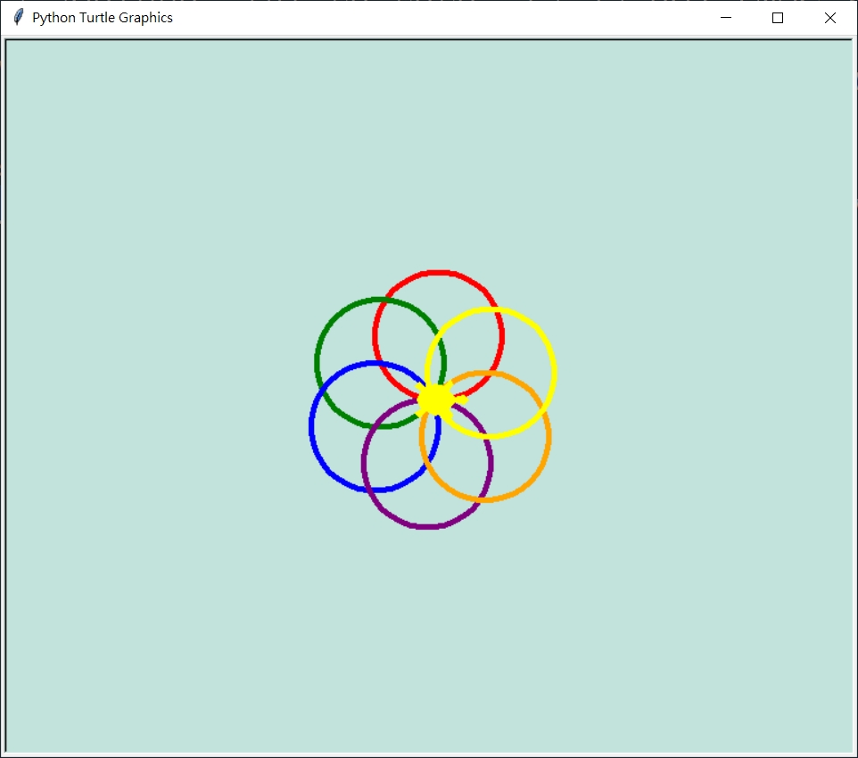
Task: Click the leftmost edge of the blue circle
Action: pyautogui.click(x=311, y=426)
